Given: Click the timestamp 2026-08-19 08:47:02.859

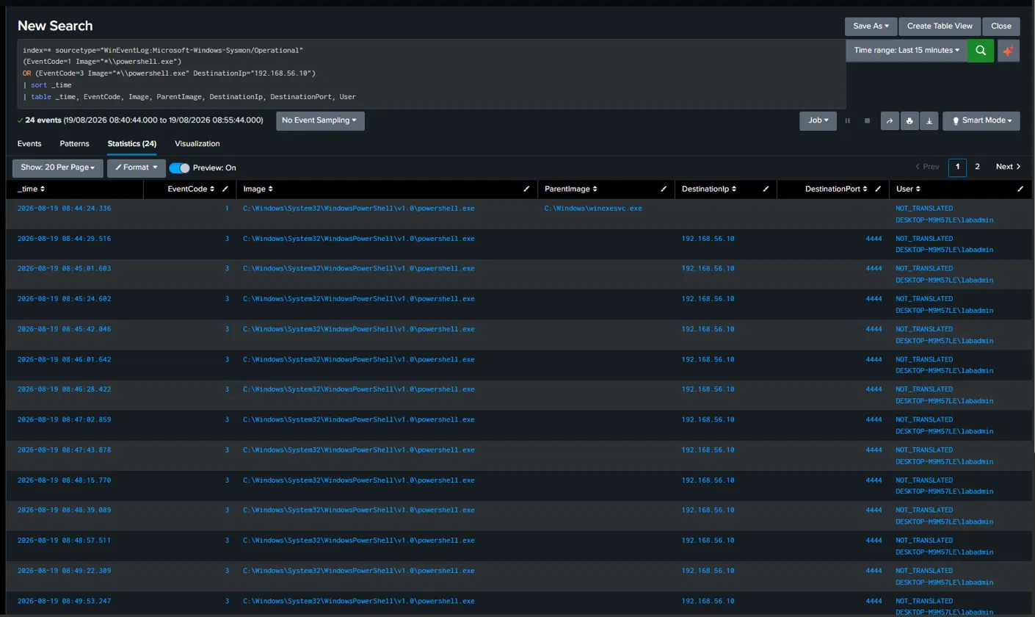Looking at the screenshot, I should [65, 419].
